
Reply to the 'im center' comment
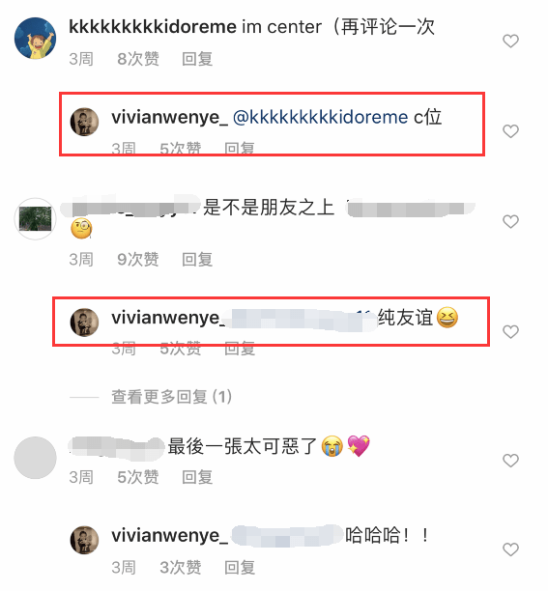click(x=197, y=59)
